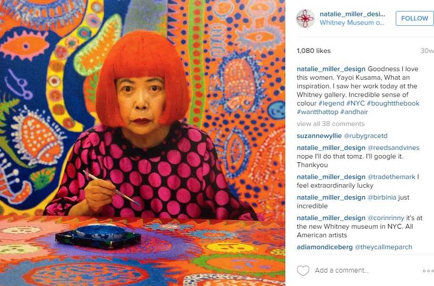Screen dimensions: 434x286
Task: Open the #NYC hashtag
Action: 356,103
